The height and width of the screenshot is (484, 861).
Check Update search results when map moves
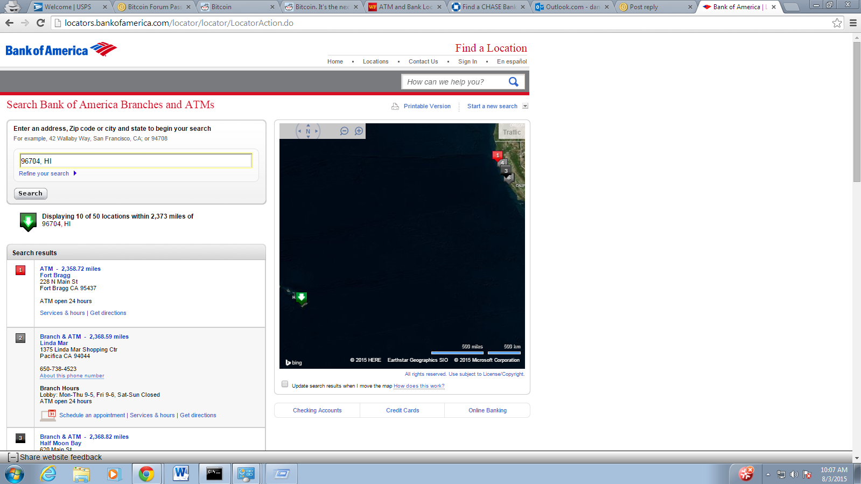point(285,384)
